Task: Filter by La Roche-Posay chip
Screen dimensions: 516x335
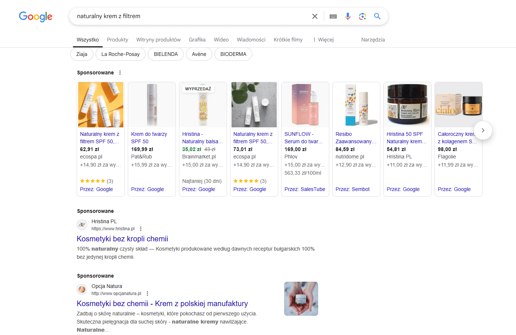Action: pos(120,54)
